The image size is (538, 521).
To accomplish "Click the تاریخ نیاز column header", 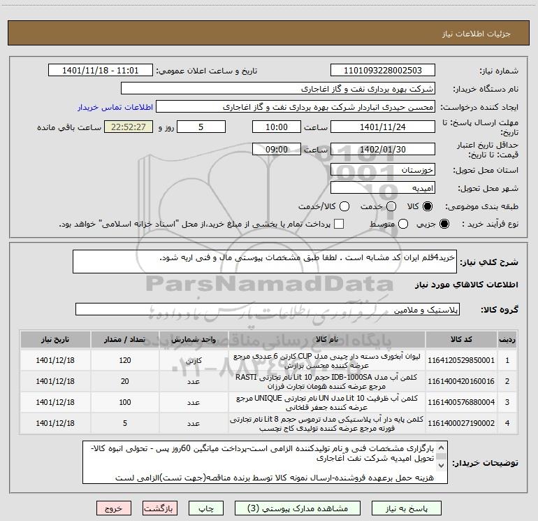I will (x=55, y=340).
